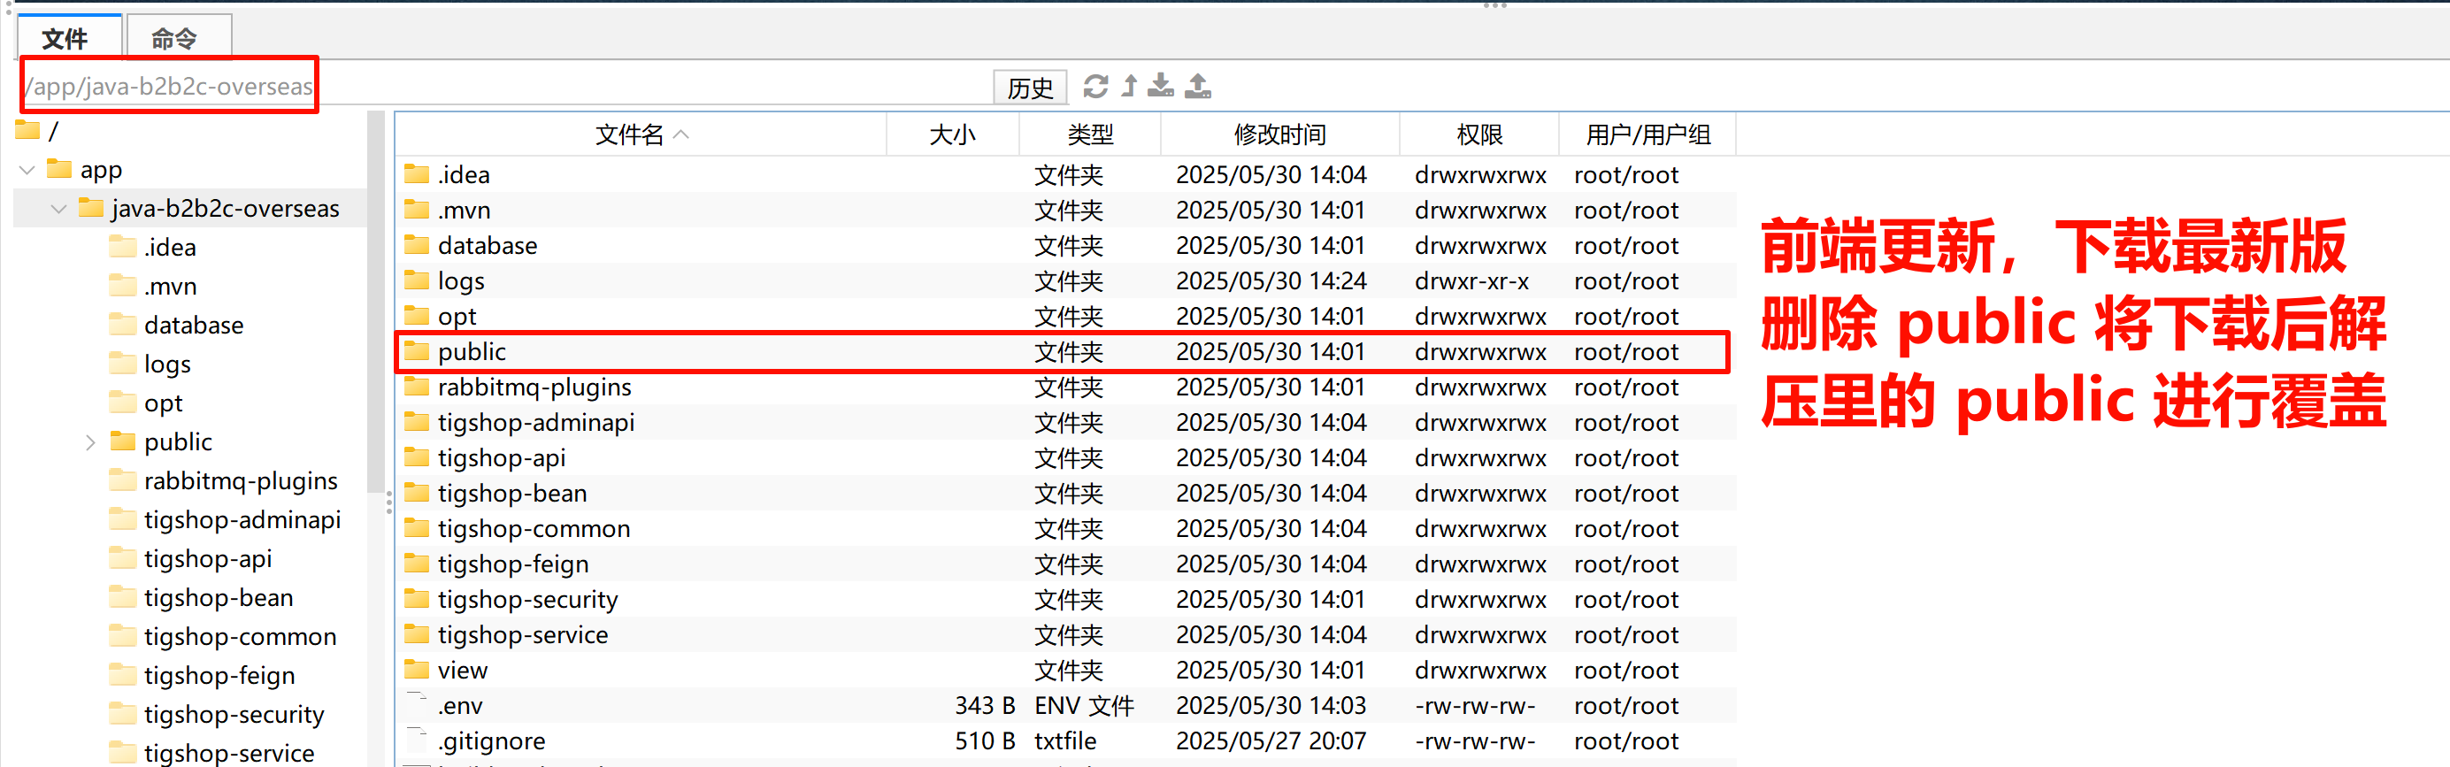The width and height of the screenshot is (2450, 767).
Task: Click rabbitmq-plugins folder icon in list
Action: [x=416, y=387]
